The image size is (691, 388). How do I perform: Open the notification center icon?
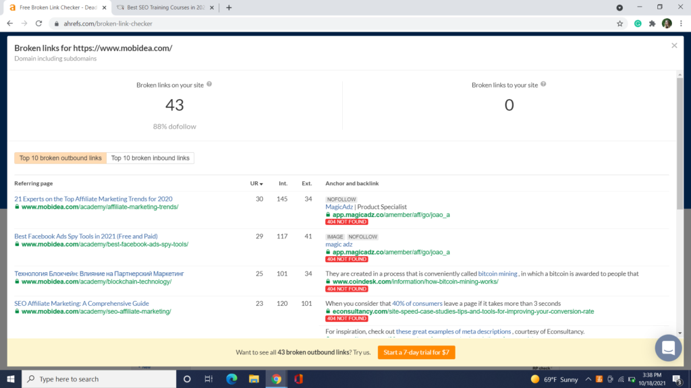pos(678,379)
